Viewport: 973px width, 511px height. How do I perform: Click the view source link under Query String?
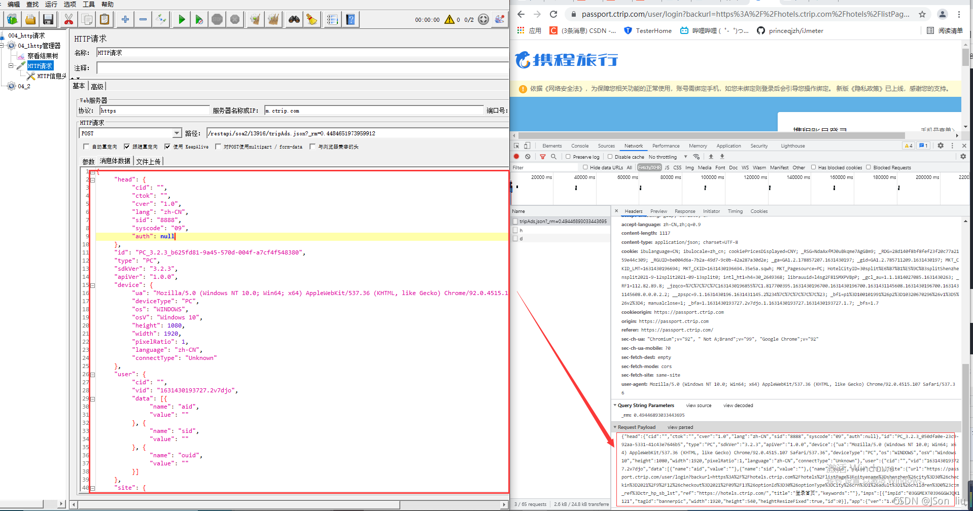699,406
